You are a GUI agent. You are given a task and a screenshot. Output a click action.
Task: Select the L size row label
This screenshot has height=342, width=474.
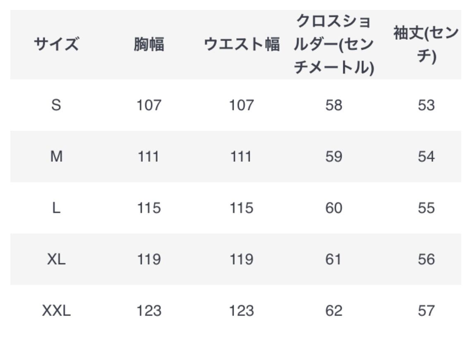pyautogui.click(x=56, y=208)
